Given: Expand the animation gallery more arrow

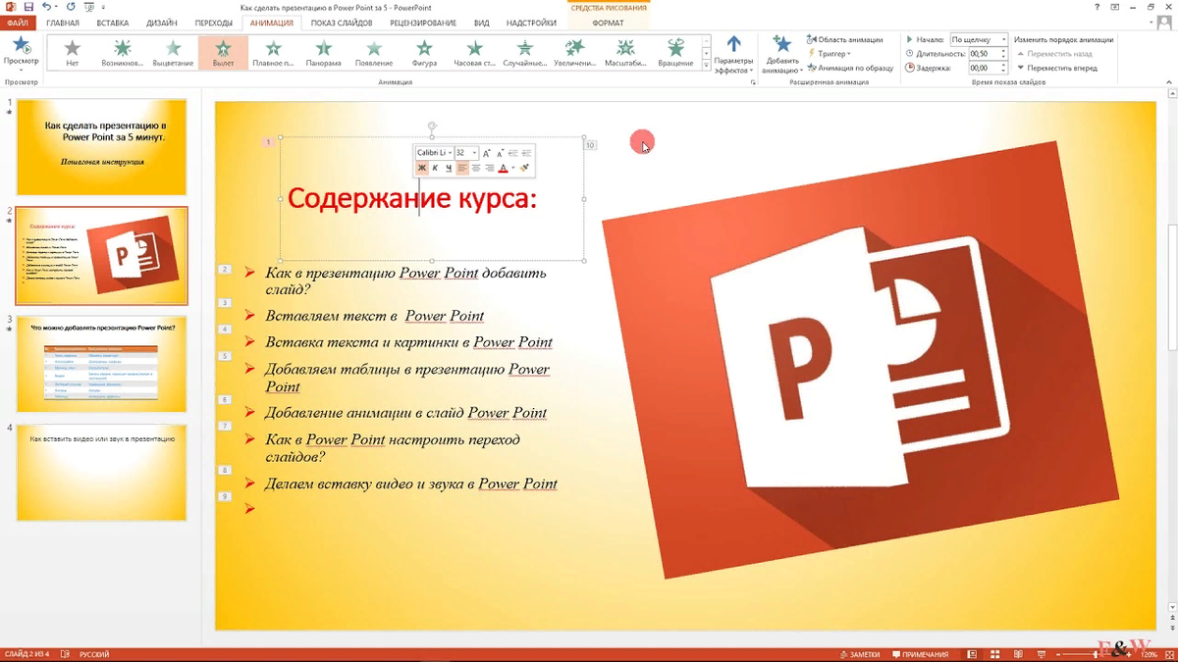Looking at the screenshot, I should 706,67.
